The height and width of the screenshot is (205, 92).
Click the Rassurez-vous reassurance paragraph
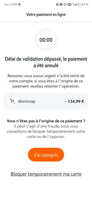pyautogui.click(x=46, y=81)
